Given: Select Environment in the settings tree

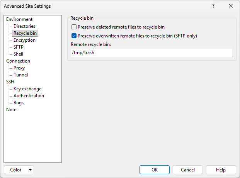Looking at the screenshot, I should pos(19,19).
